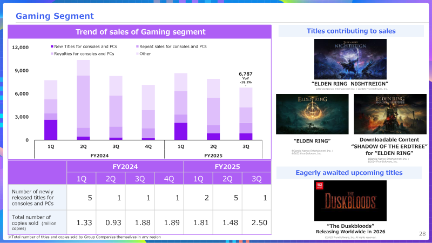Click the dark New Titles segment of FY2024 1Q bar

[x=51, y=130]
